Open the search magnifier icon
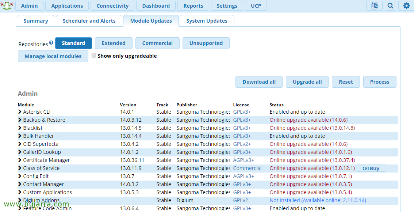This screenshot has height=212, width=414. (x=390, y=6)
